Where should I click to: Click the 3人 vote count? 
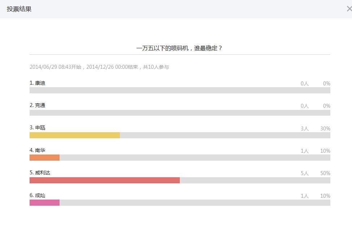pos(305,129)
